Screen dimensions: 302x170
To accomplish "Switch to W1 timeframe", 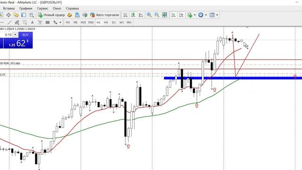I will tap(121, 23).
